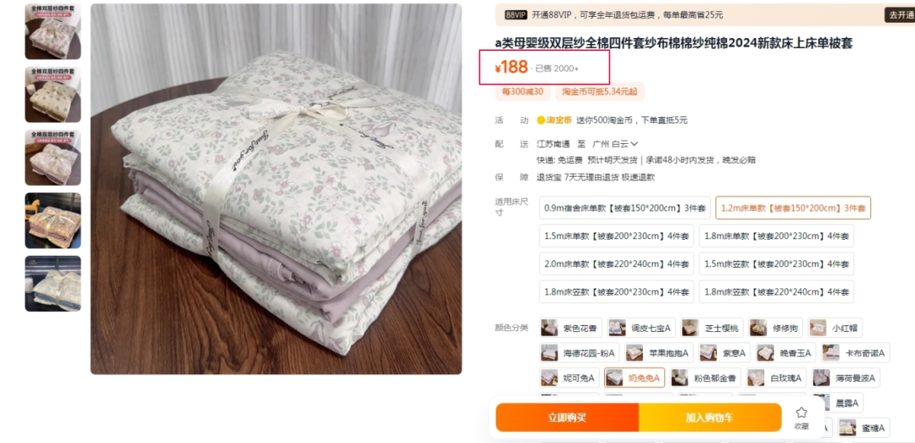Select 0.9m宿舍床单款 size option
The width and height of the screenshot is (915, 443).
pos(625,208)
